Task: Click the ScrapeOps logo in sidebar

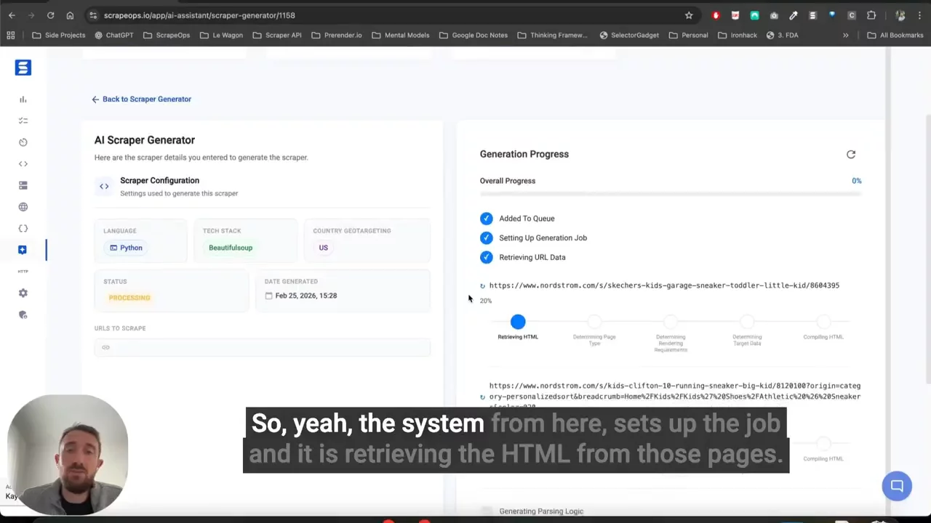Action: point(23,68)
